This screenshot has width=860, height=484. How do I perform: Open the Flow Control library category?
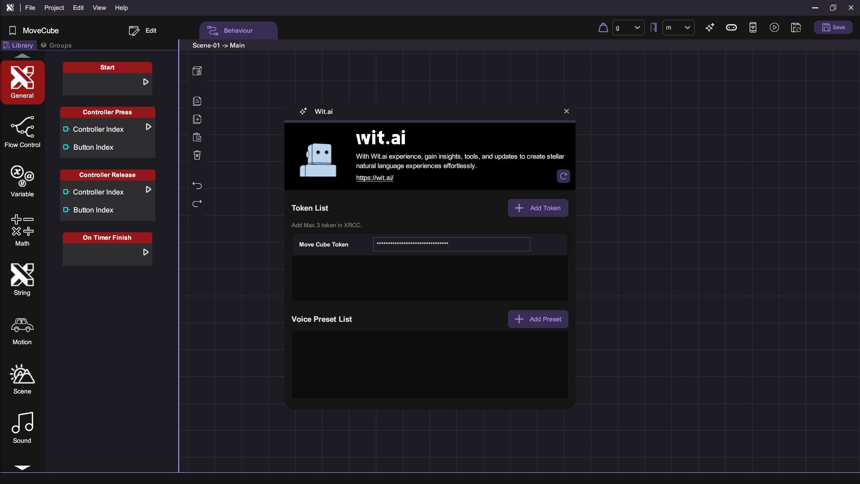click(x=22, y=132)
